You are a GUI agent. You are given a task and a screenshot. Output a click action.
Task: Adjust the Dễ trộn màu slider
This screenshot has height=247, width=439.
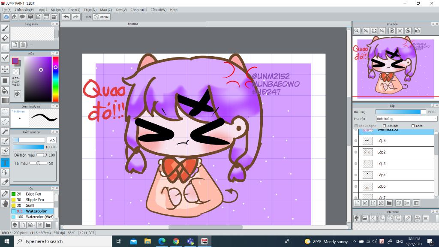coord(42,155)
